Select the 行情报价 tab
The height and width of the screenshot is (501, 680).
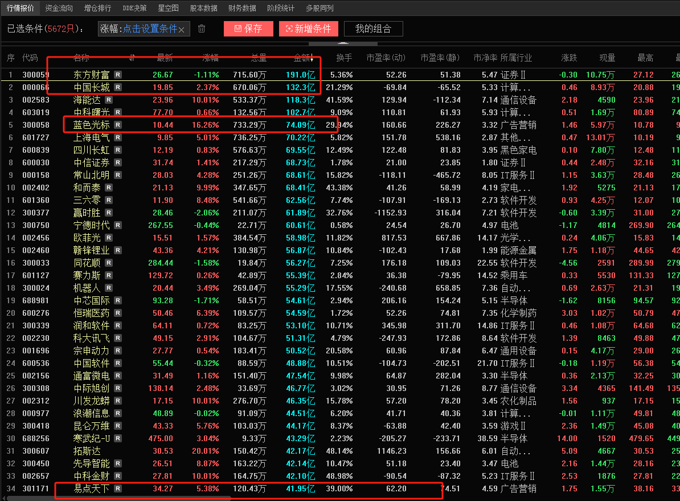[21, 8]
